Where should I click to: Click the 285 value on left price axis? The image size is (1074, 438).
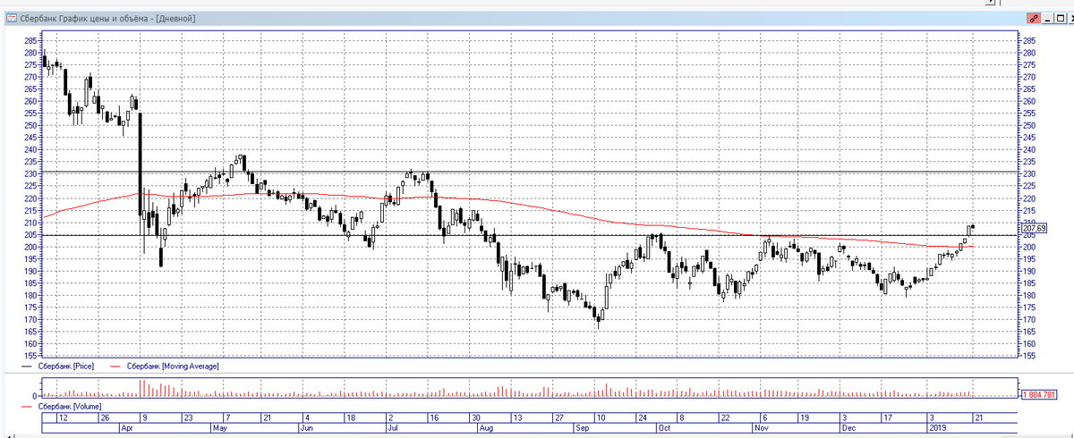30,41
